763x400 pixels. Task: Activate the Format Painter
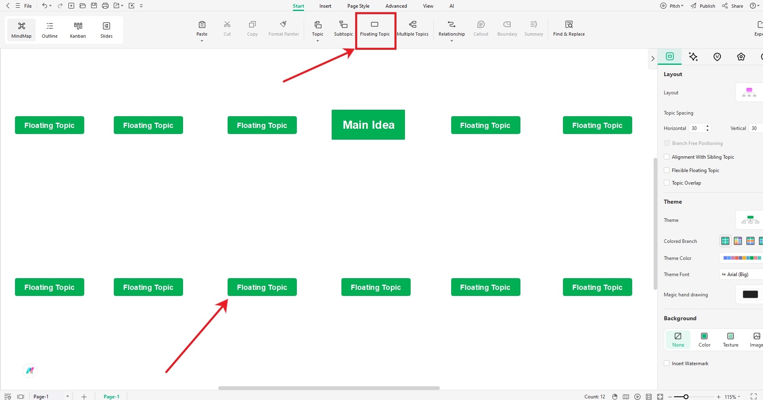(283, 29)
